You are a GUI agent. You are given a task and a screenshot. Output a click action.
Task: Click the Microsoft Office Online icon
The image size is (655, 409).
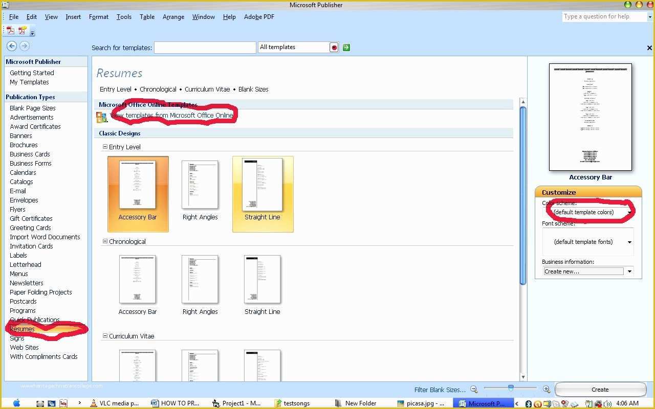click(101, 117)
